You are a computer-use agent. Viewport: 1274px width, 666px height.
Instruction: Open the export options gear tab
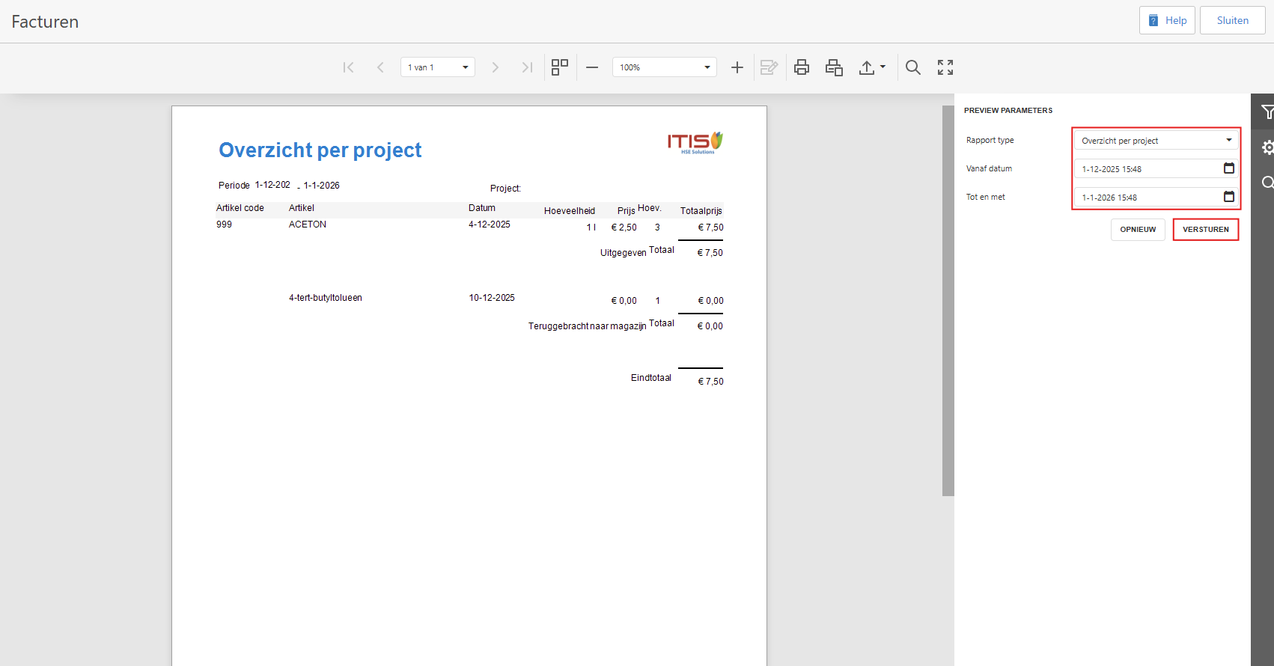1267,147
